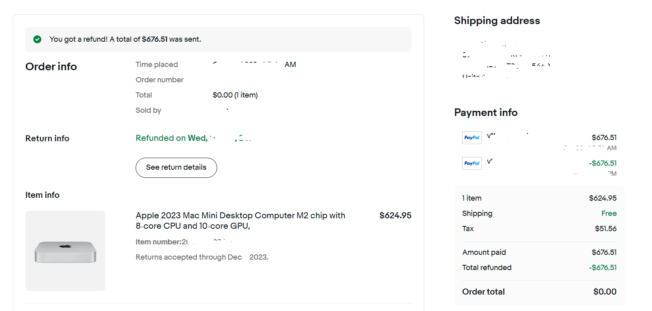Viewport: 652px width, 311px height.
Task: Click the 'Item info' heading
Action: pos(42,195)
